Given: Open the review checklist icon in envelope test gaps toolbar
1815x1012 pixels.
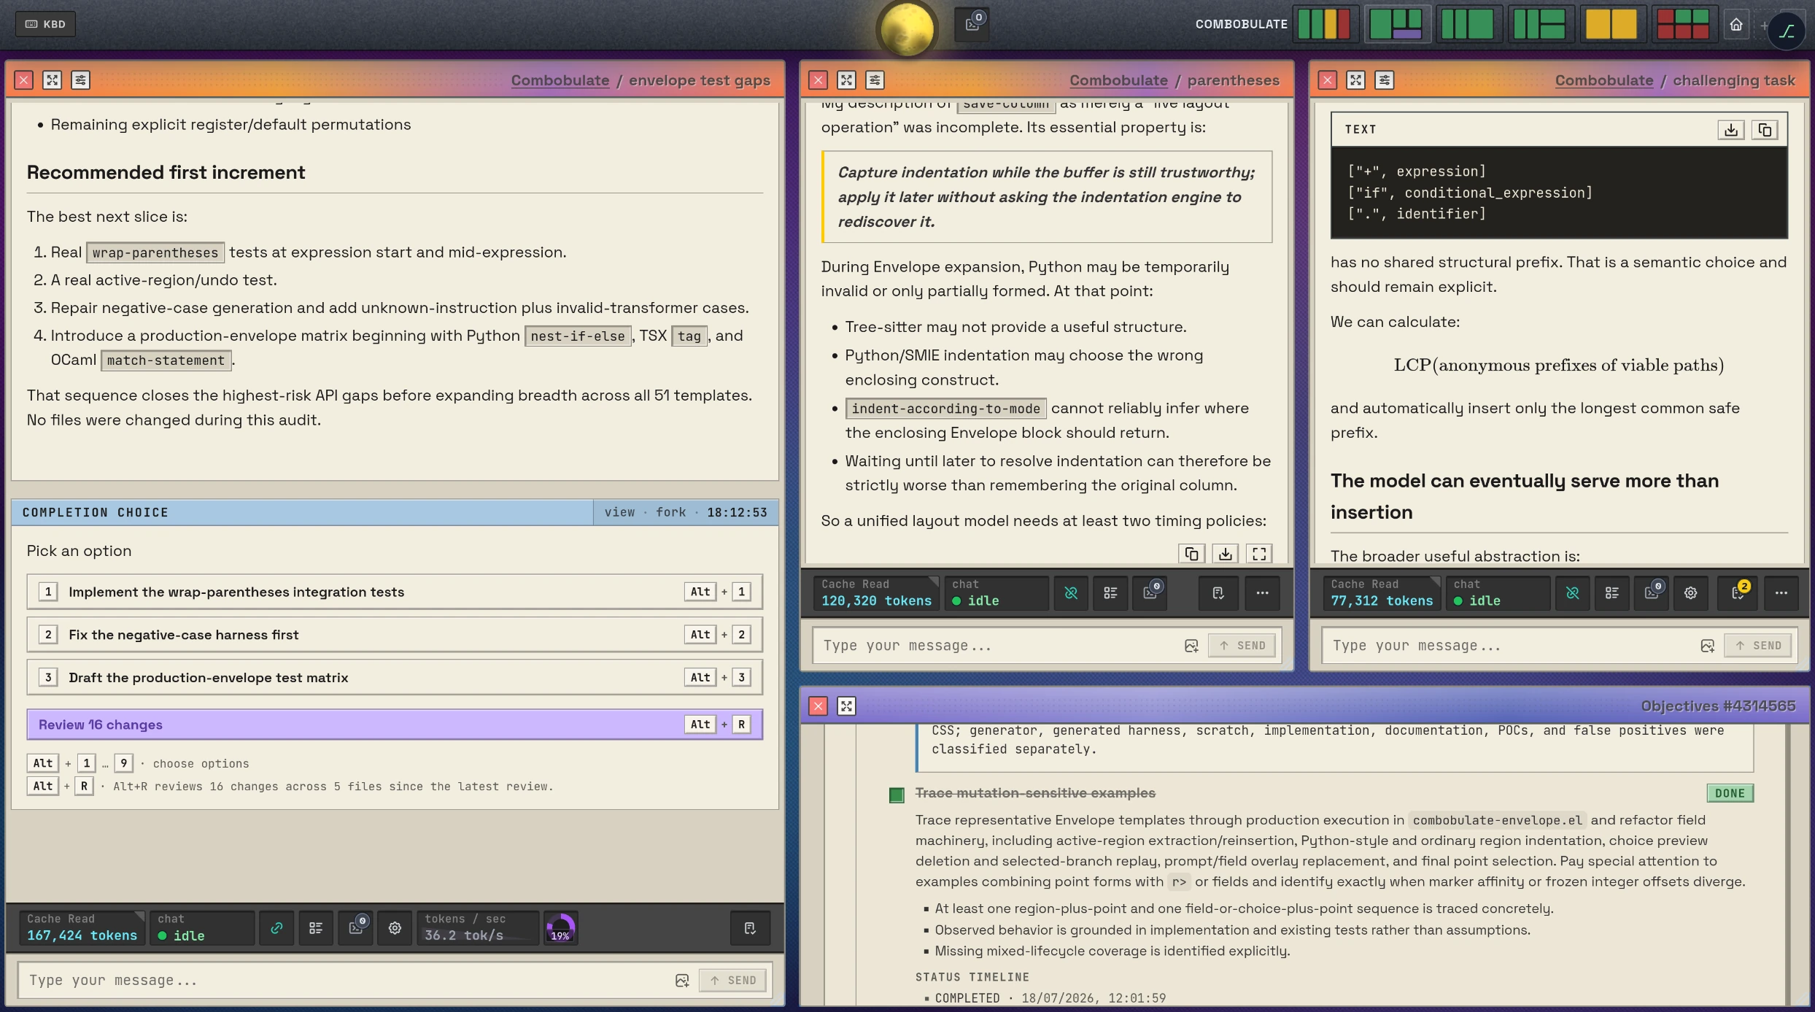Looking at the screenshot, I should [750, 928].
